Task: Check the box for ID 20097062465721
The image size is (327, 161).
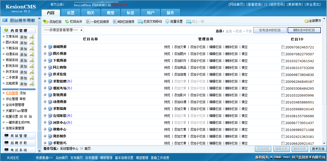Action: tap(283, 47)
